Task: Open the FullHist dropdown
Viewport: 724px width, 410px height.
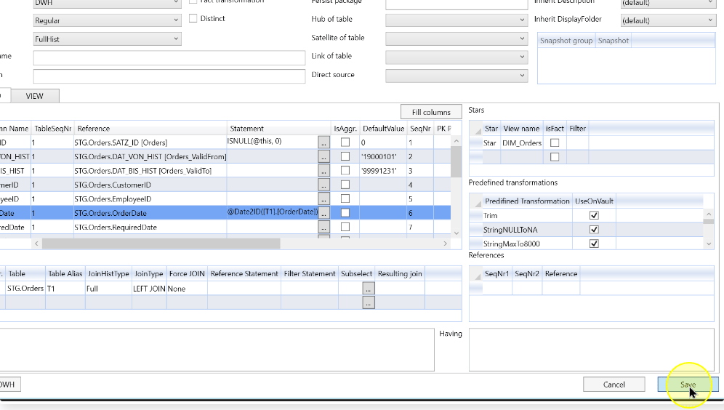Action: click(x=107, y=39)
